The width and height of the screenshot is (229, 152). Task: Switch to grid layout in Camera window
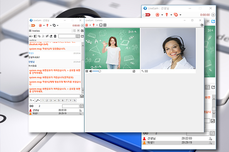[x=105, y=25]
